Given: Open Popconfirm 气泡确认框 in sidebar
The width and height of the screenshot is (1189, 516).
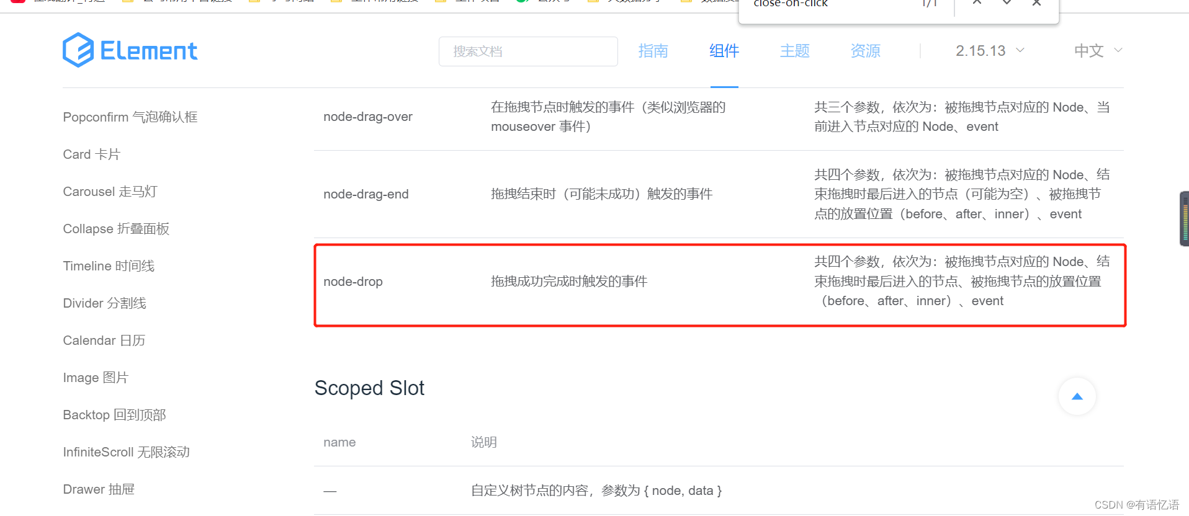Looking at the screenshot, I should pyautogui.click(x=130, y=117).
